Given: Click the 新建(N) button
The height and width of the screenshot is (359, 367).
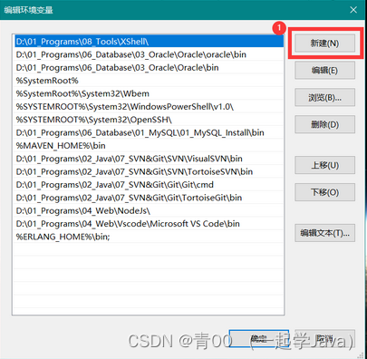Looking at the screenshot, I should (x=324, y=44).
